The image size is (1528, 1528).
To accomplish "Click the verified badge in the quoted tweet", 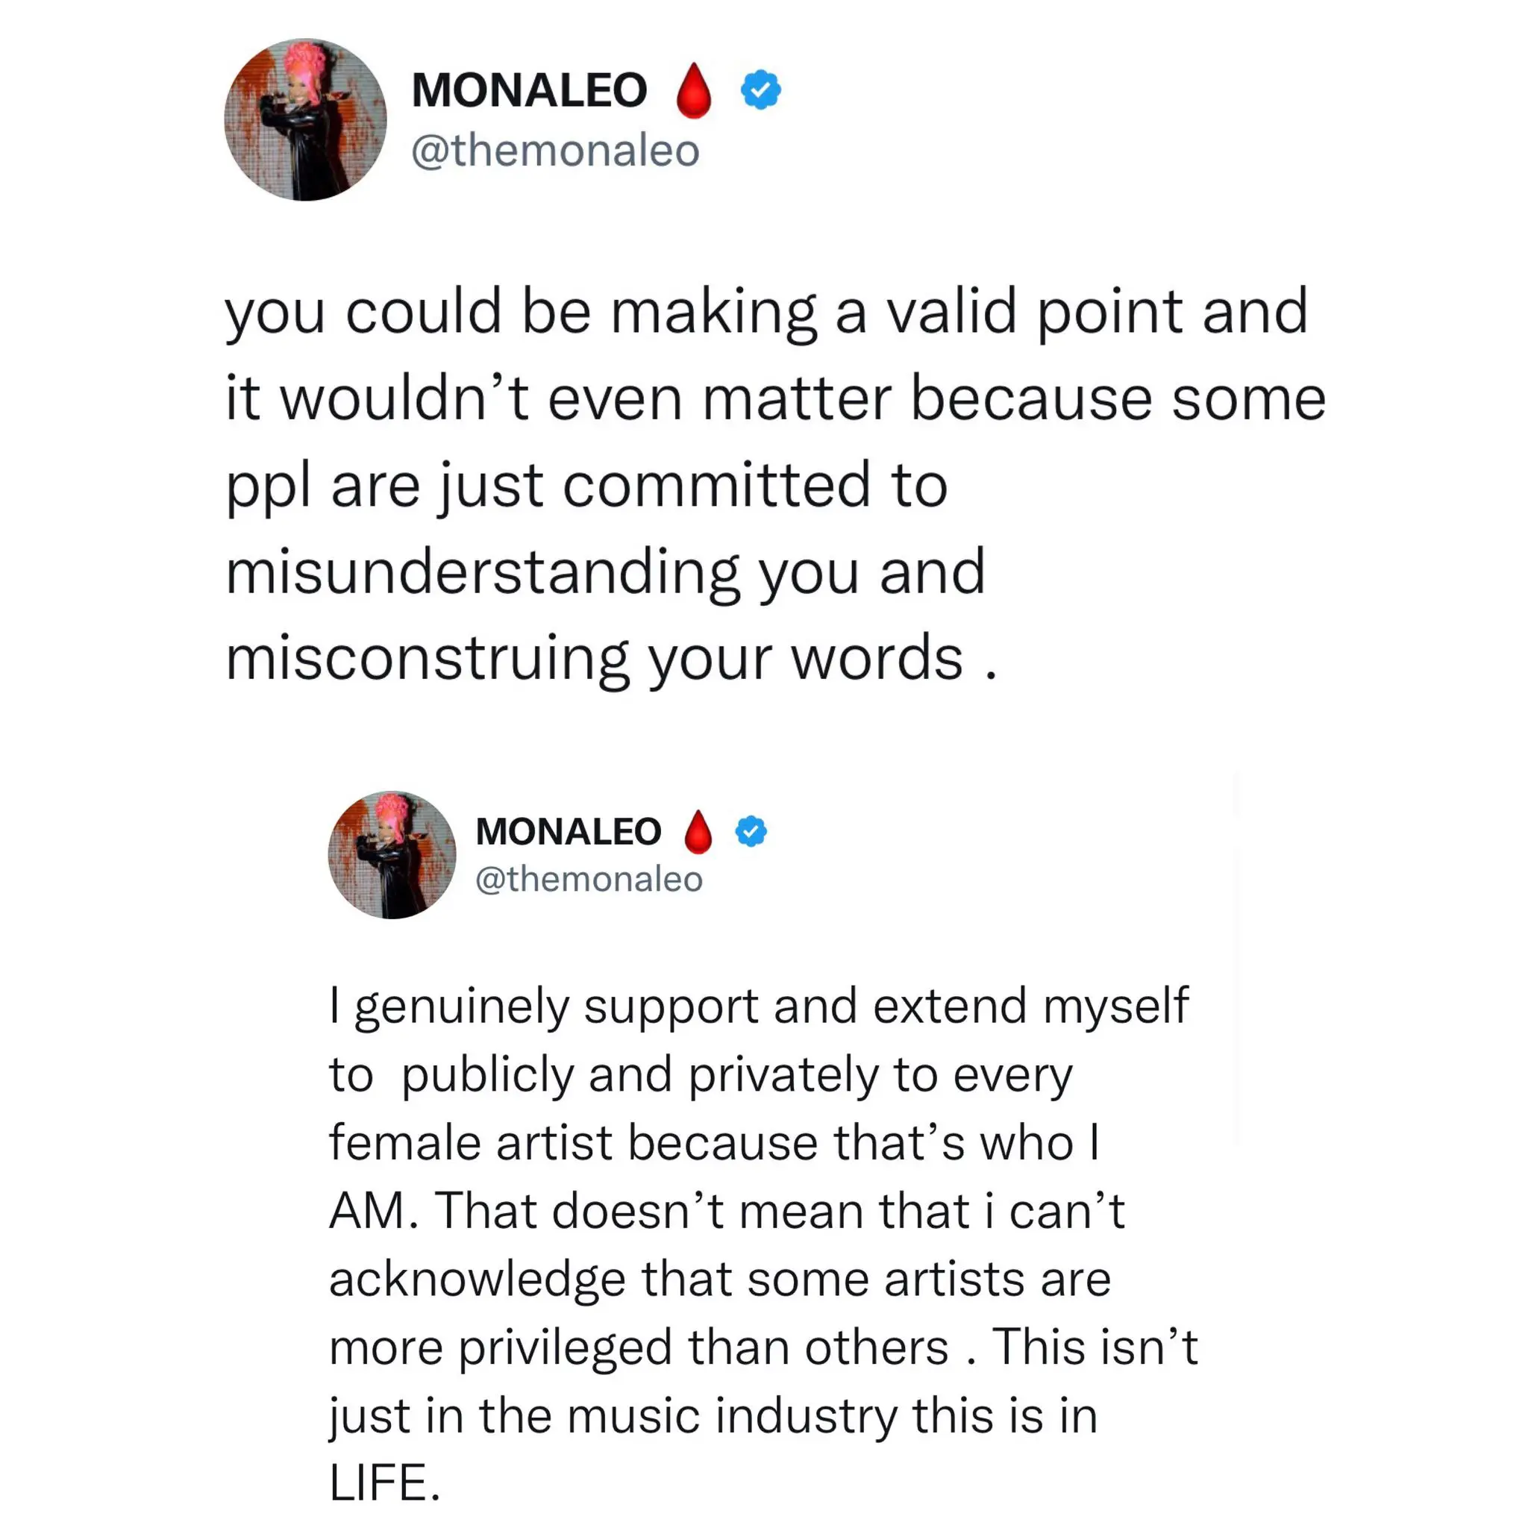I will tap(751, 831).
